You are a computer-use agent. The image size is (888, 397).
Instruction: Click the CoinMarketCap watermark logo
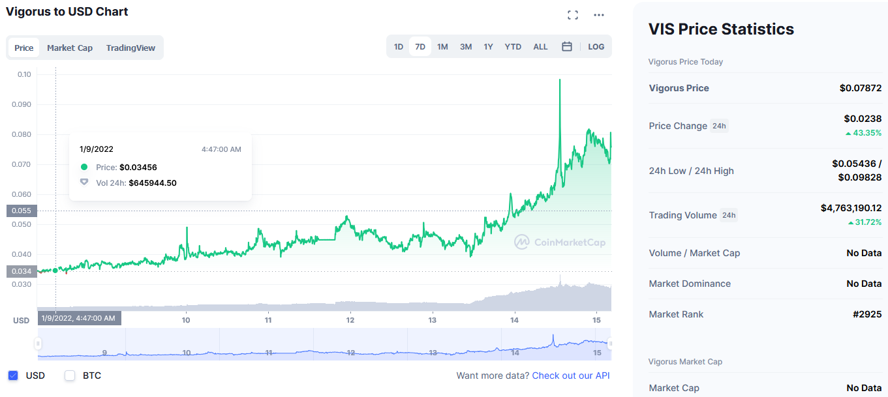560,243
